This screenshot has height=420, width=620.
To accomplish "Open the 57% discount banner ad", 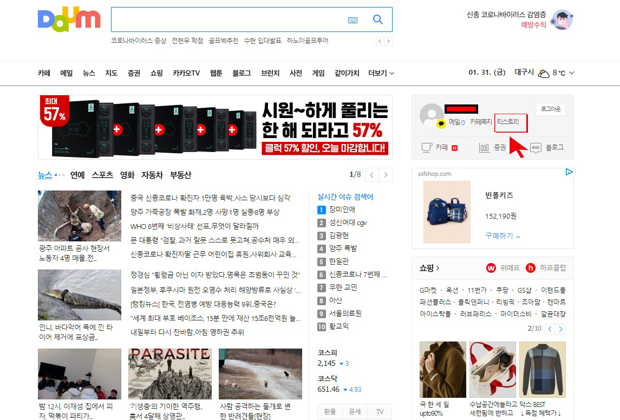I will 215,127.
